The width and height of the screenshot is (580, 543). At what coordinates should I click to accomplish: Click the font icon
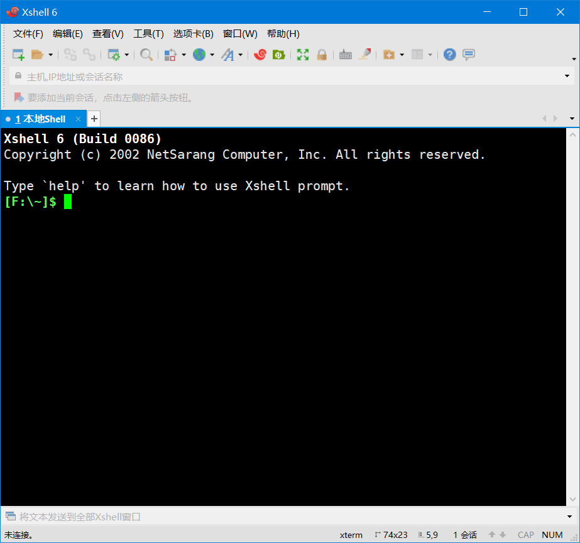click(227, 55)
